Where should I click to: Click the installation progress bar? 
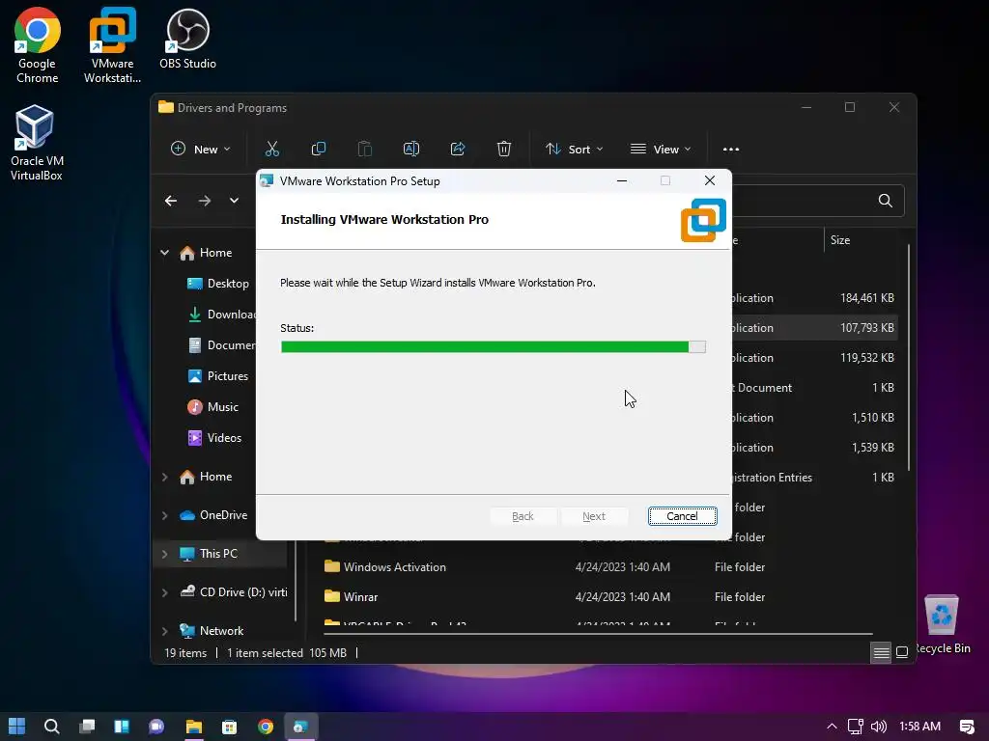(x=494, y=347)
